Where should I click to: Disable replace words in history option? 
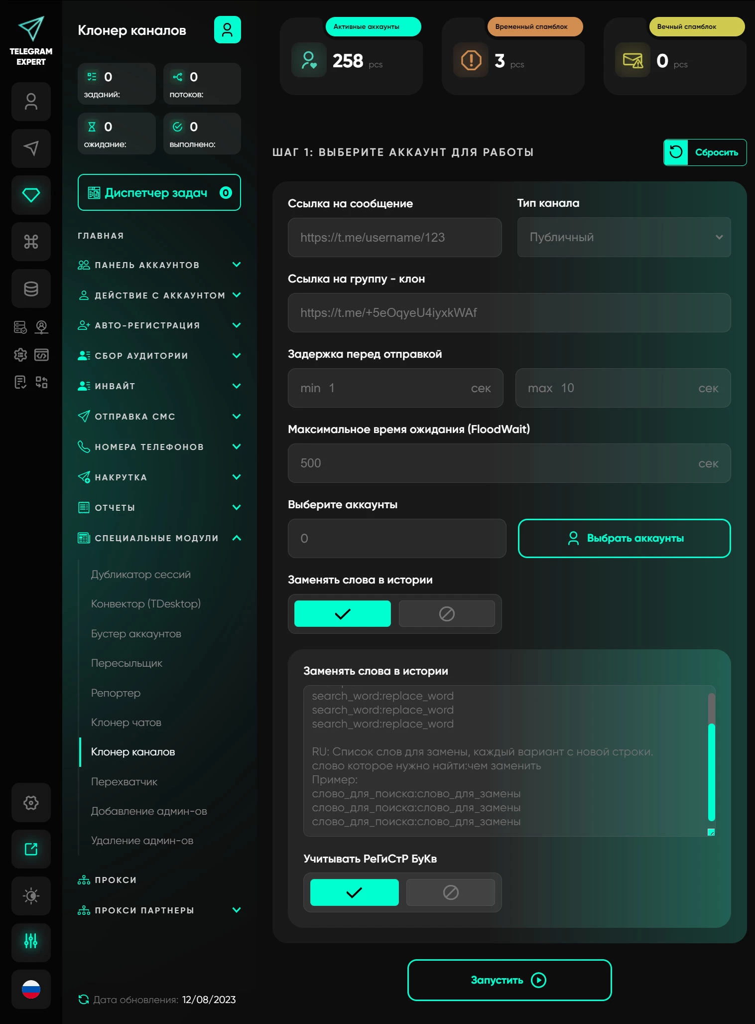[447, 613]
